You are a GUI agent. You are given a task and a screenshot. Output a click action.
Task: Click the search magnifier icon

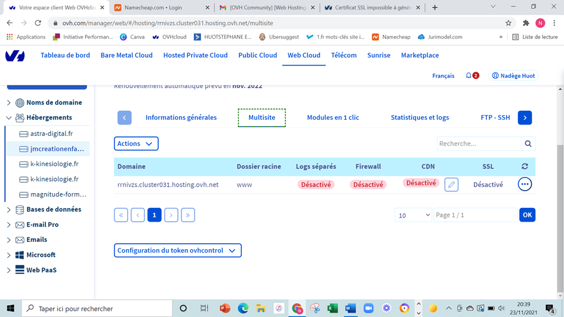(528, 144)
